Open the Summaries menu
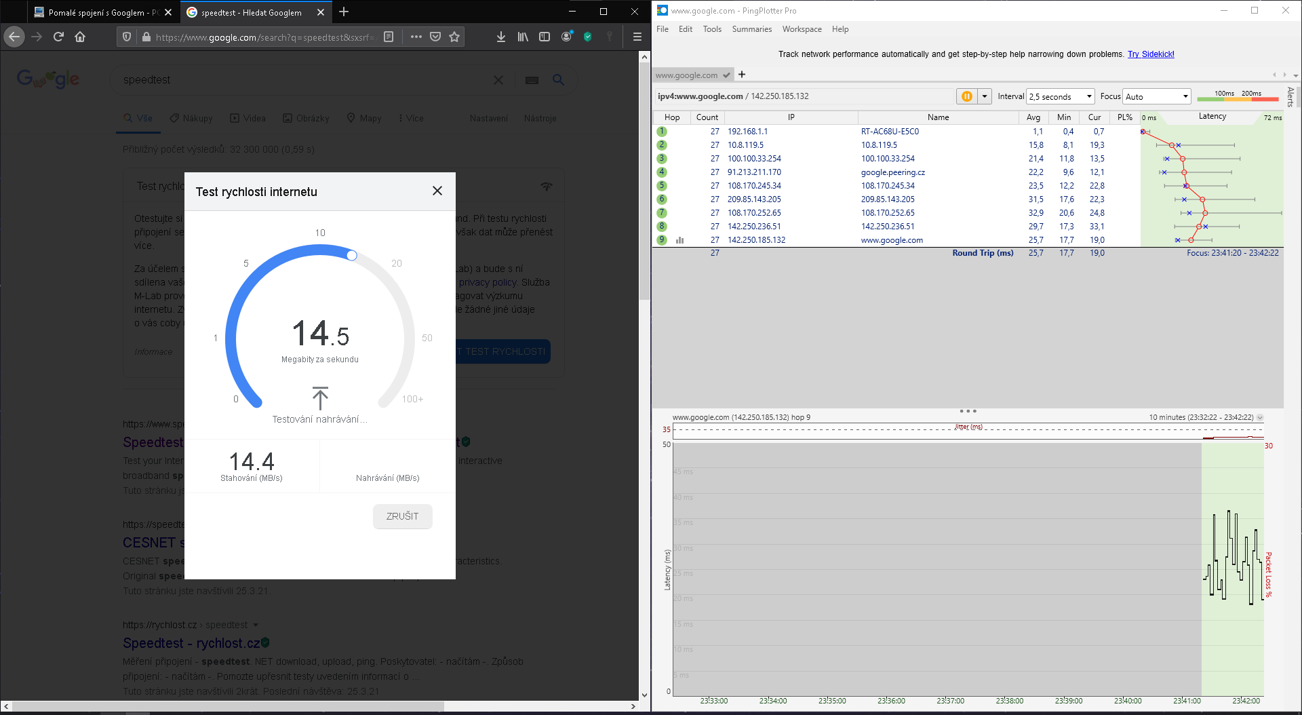This screenshot has height=715, width=1302. tap(751, 29)
